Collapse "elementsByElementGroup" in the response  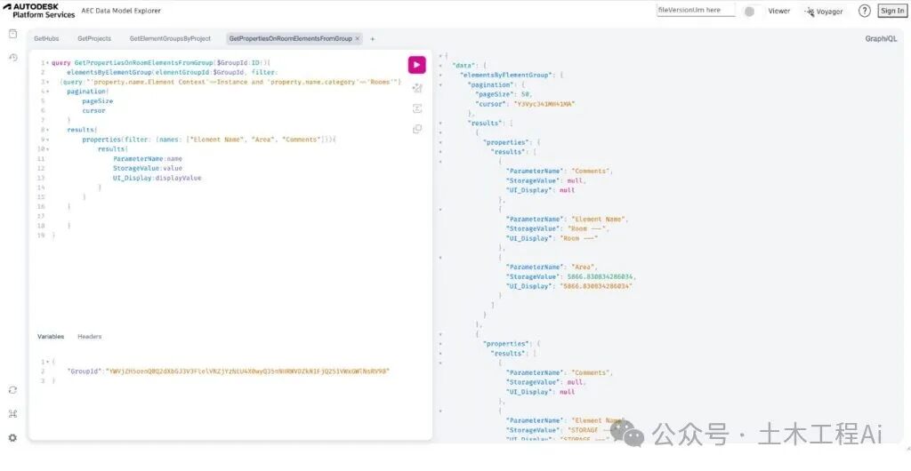[x=440, y=76]
